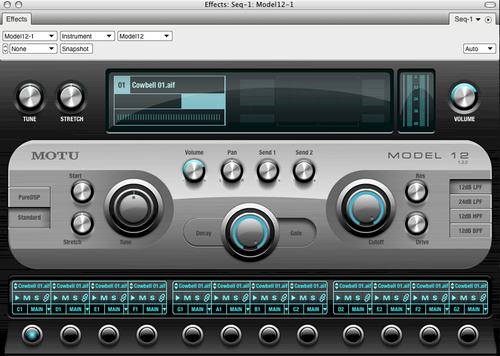This screenshot has width=500, height=356.
Task: Open sample selector arrows on pad C1
Action: [15, 286]
